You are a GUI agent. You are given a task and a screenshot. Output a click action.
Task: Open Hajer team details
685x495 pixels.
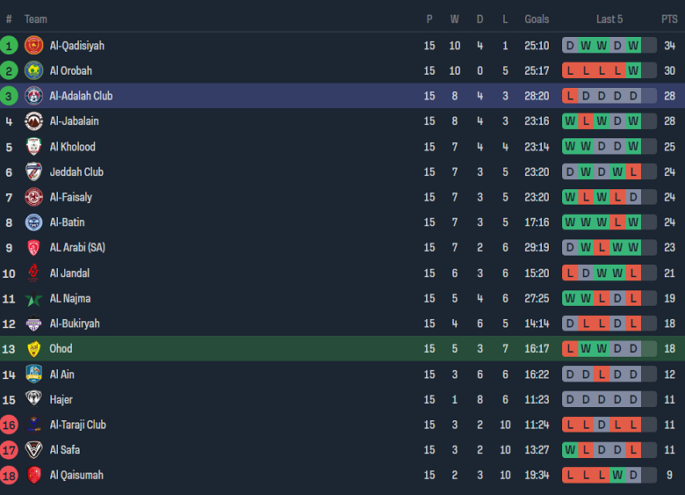pos(61,399)
